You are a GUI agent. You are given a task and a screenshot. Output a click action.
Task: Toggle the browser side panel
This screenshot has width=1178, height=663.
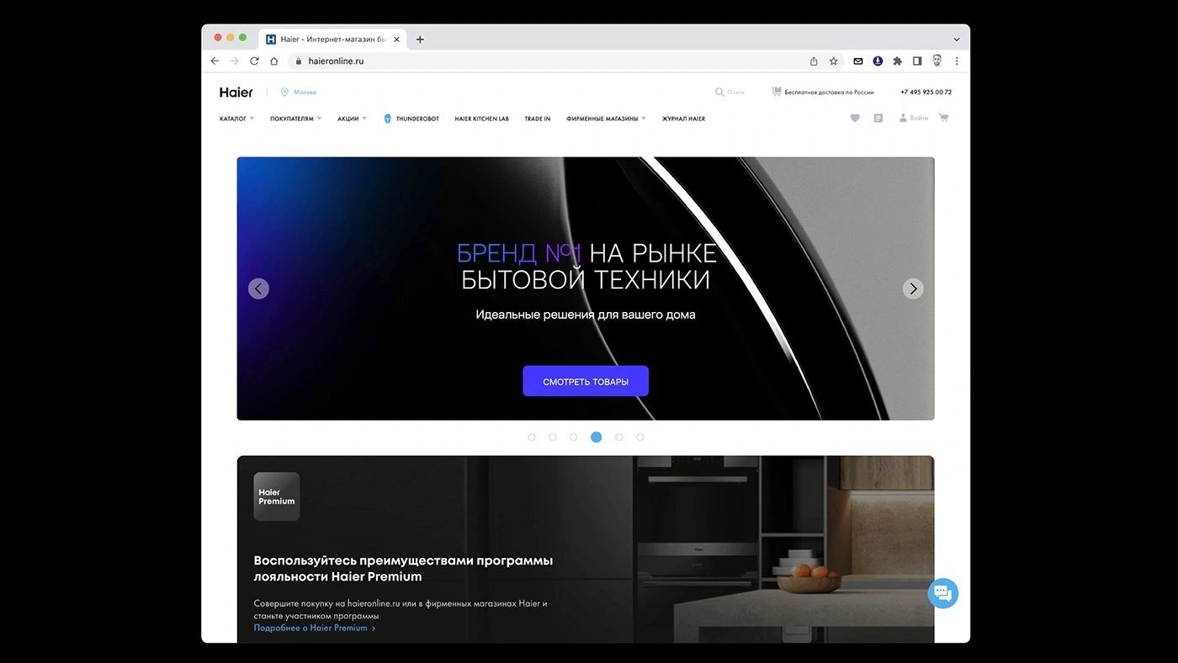coord(917,61)
